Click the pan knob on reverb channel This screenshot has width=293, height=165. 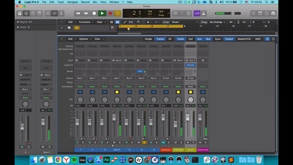pyautogui.click(x=190, y=99)
